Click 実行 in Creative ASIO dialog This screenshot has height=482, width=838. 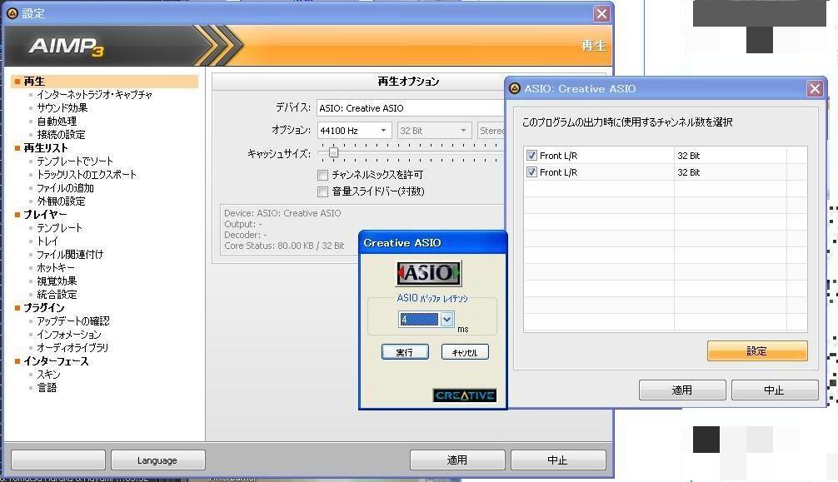tap(405, 352)
